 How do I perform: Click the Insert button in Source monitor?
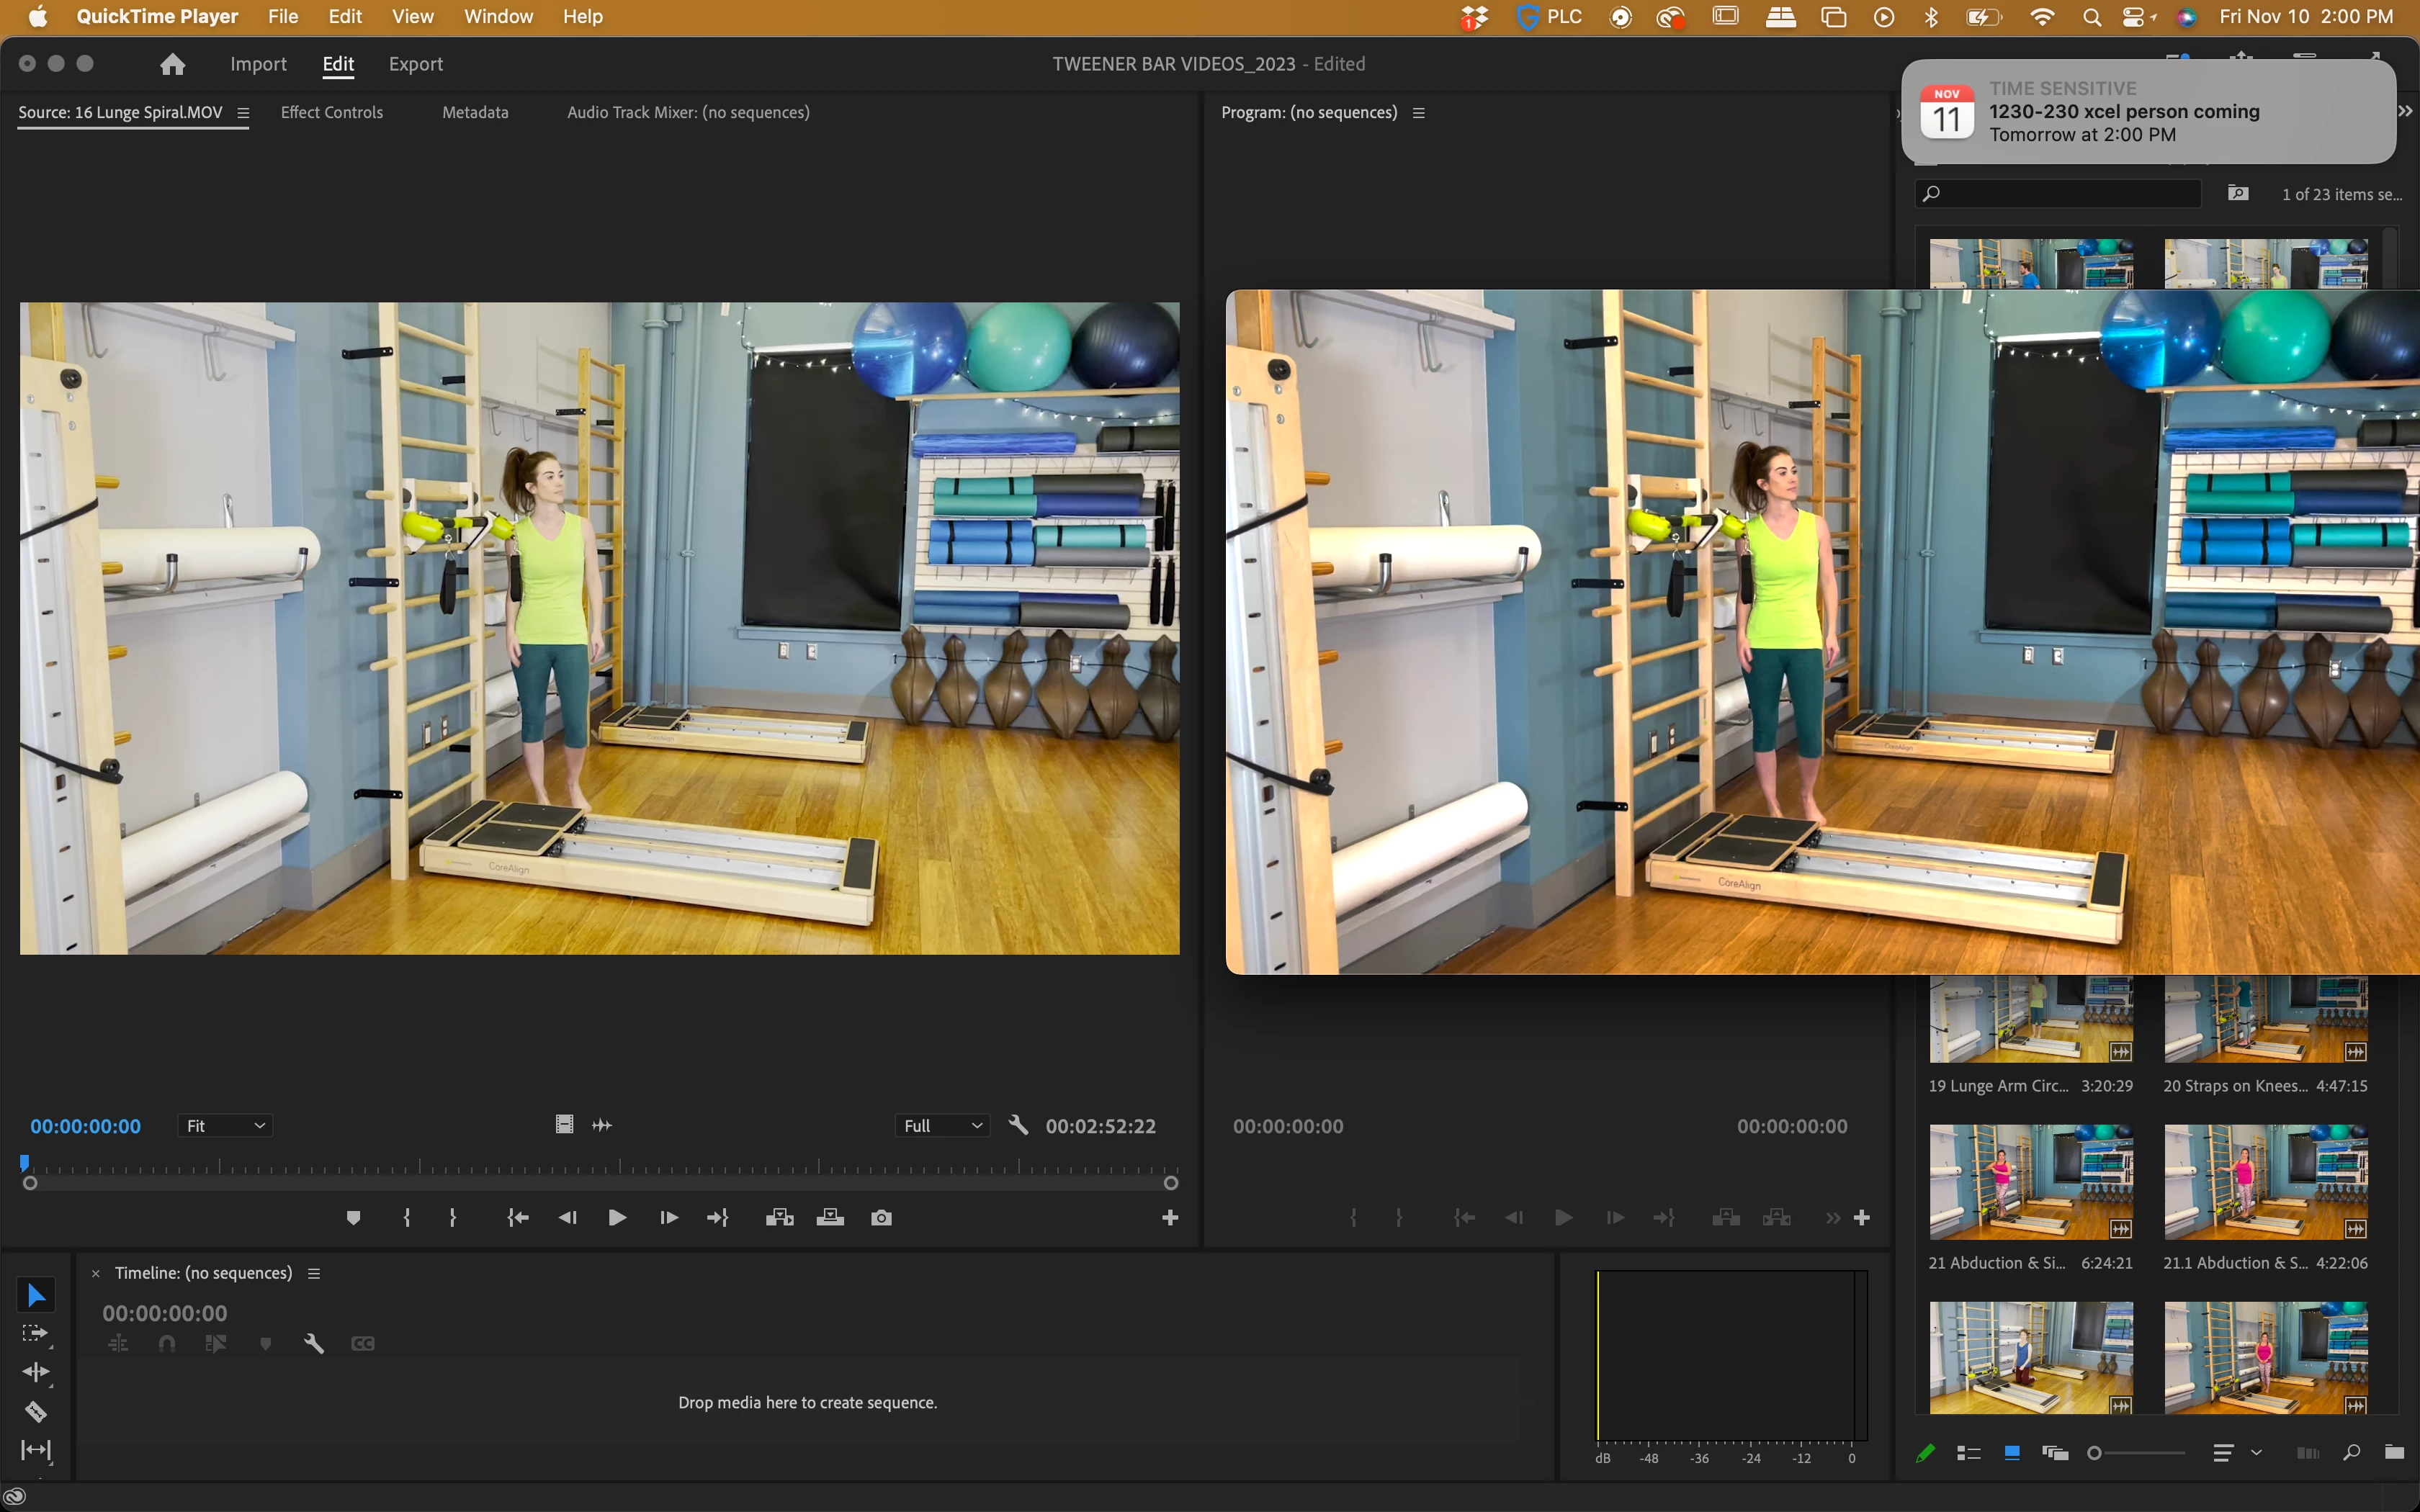(x=779, y=1217)
